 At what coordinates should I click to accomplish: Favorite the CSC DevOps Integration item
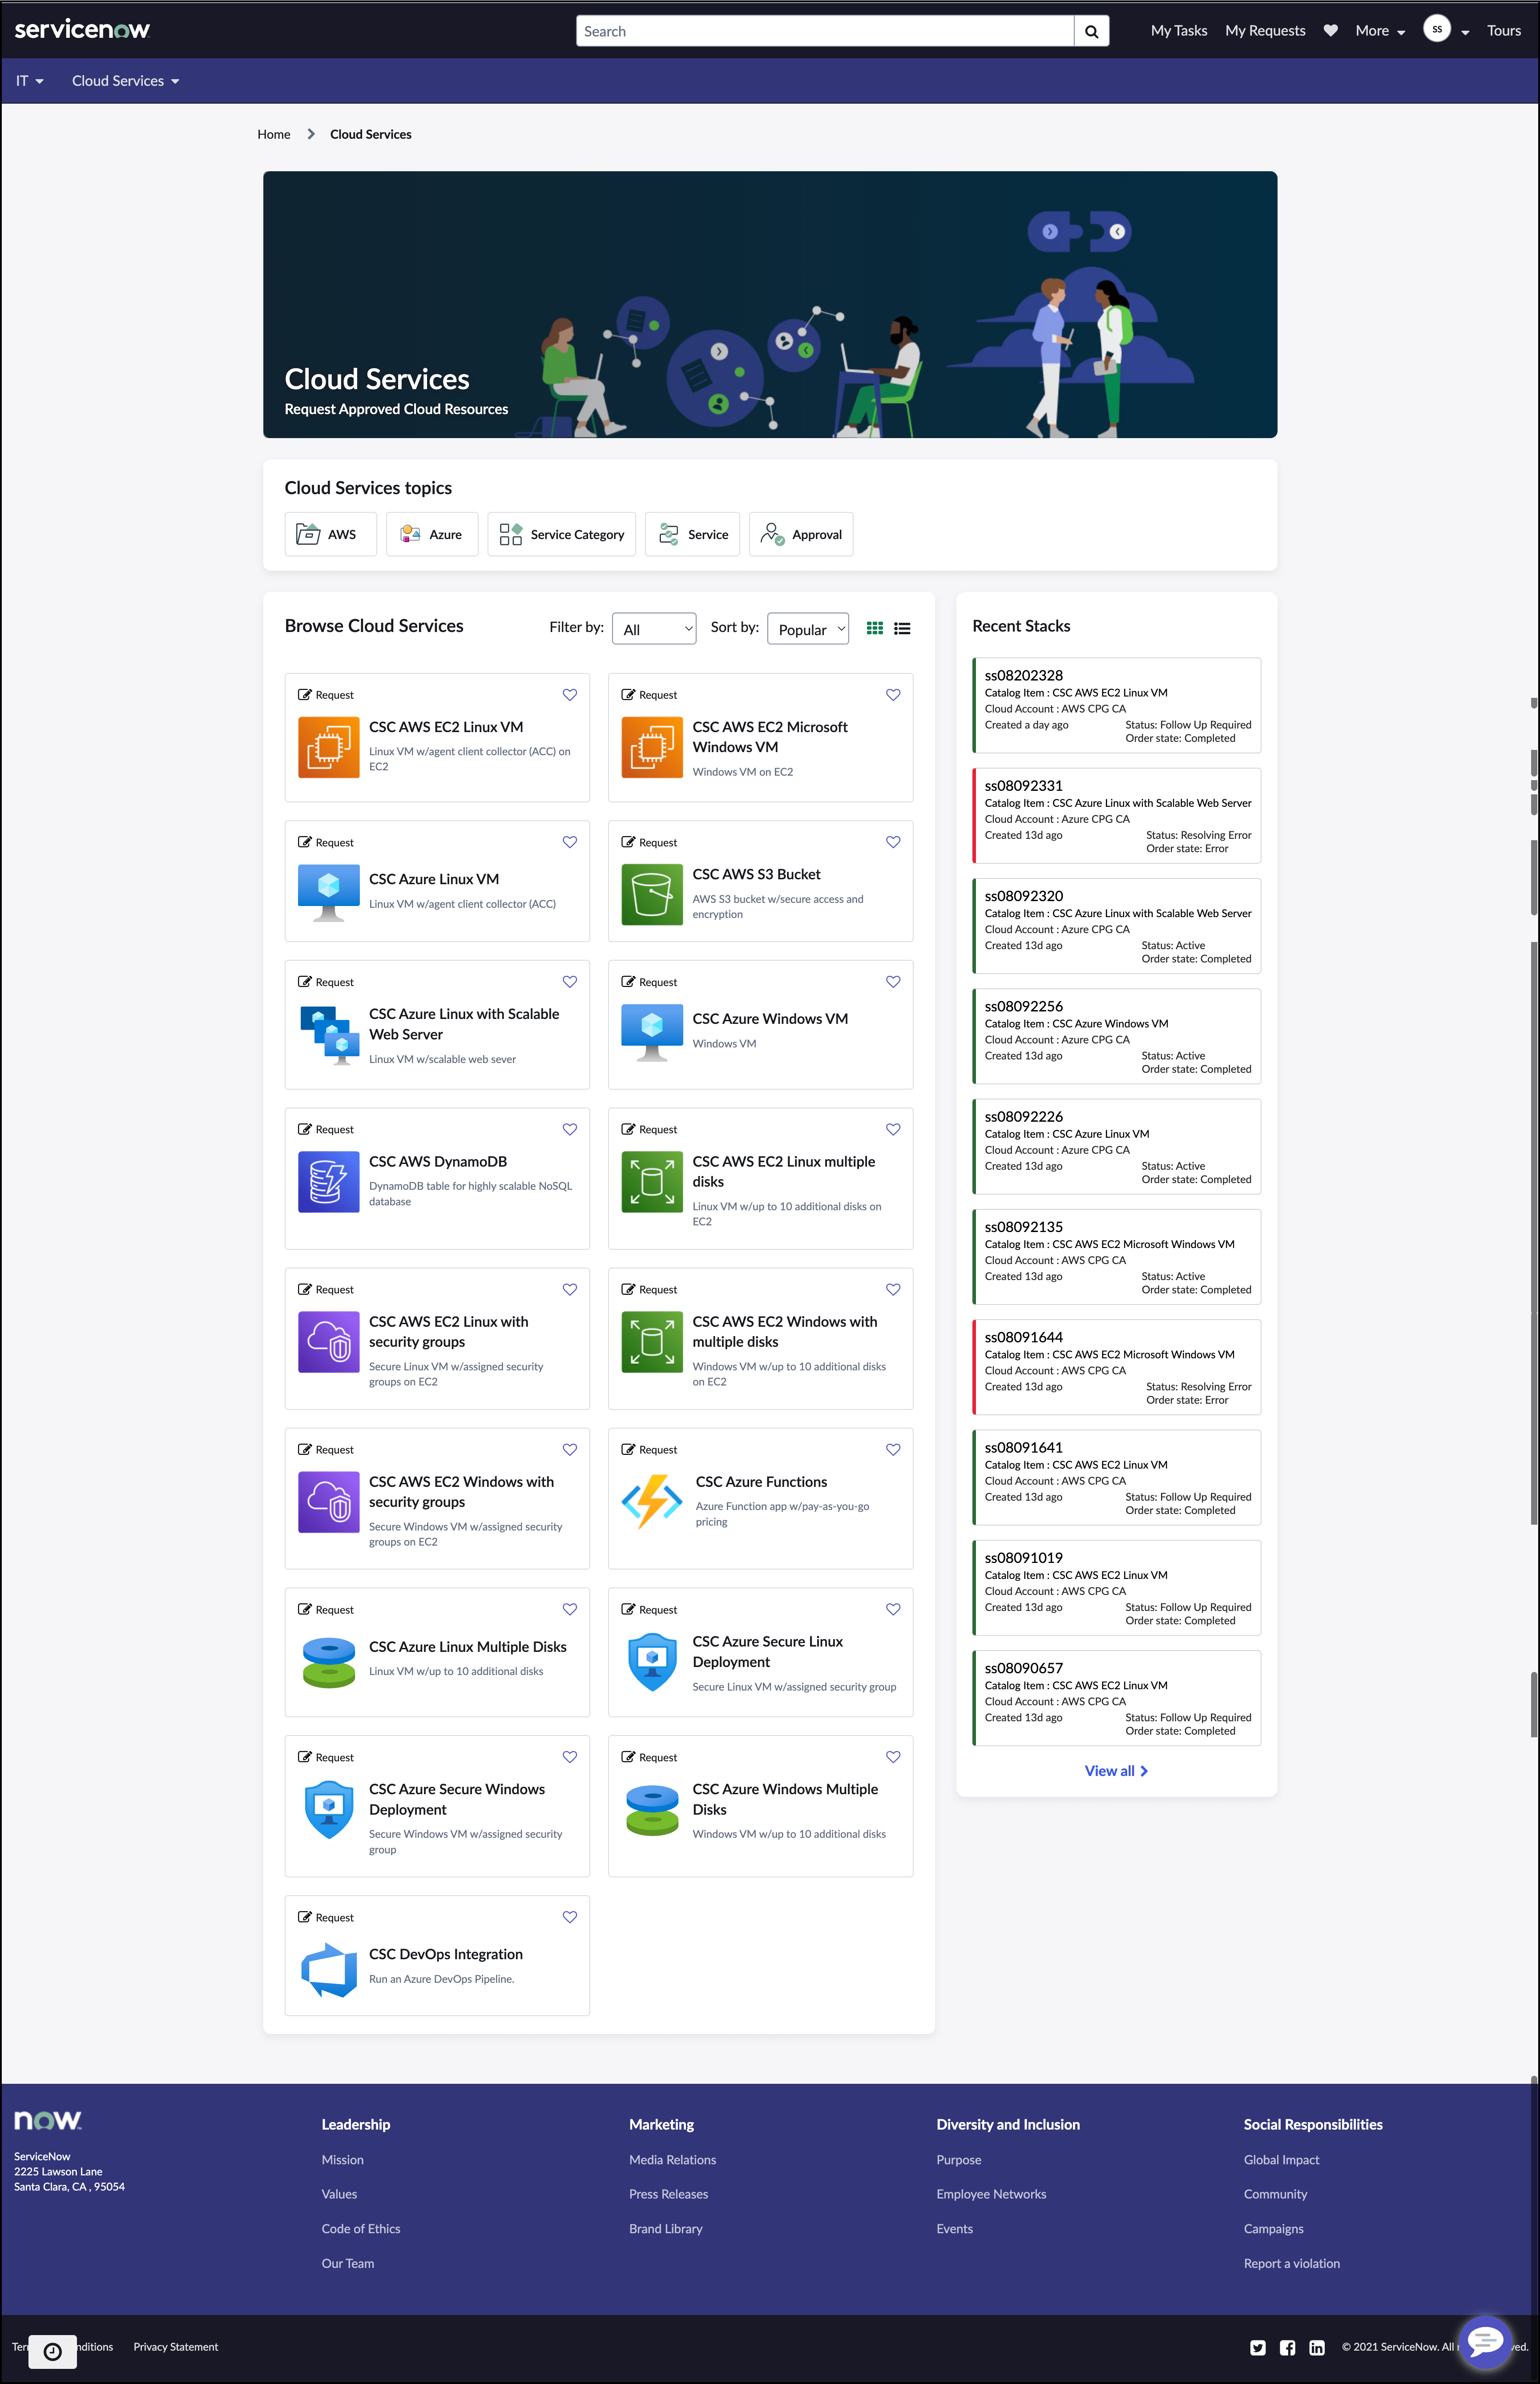click(x=570, y=1916)
